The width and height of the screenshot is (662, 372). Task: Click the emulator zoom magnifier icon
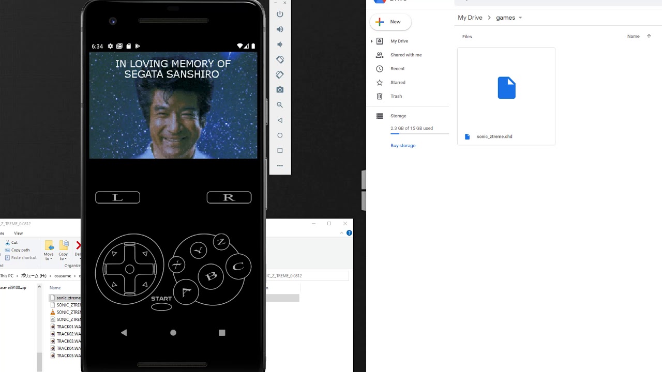point(280,105)
